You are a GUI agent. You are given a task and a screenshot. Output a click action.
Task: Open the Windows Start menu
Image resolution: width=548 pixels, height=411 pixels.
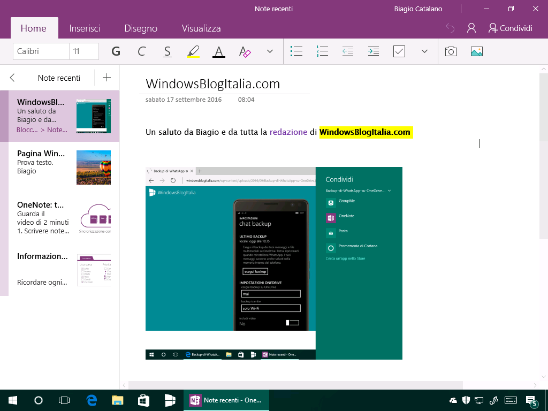pos(13,400)
